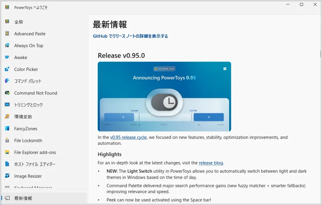Open Always On Top via its icon
Image resolution: width=322 pixels, height=205 pixels.
[7, 46]
